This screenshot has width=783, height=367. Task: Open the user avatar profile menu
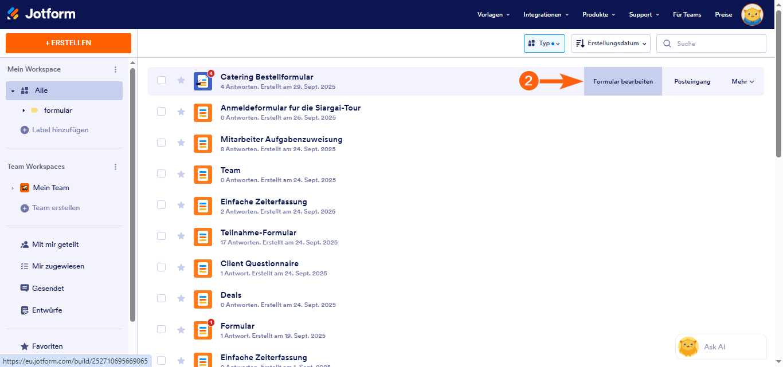tap(752, 15)
